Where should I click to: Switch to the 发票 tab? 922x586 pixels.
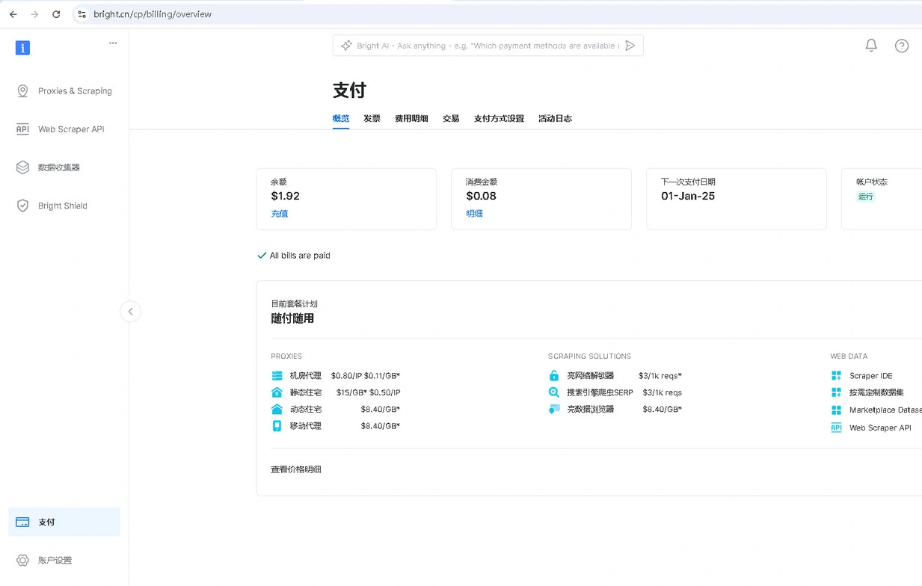(372, 118)
